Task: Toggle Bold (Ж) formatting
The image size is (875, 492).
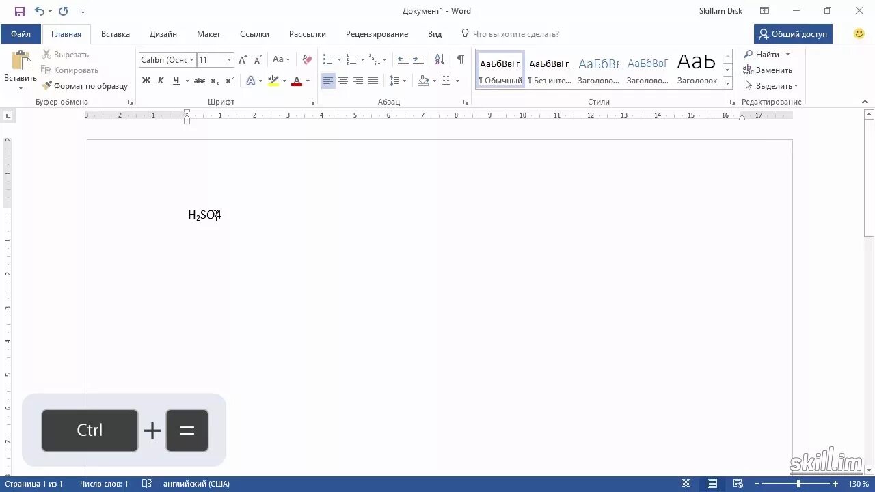Action: [146, 81]
